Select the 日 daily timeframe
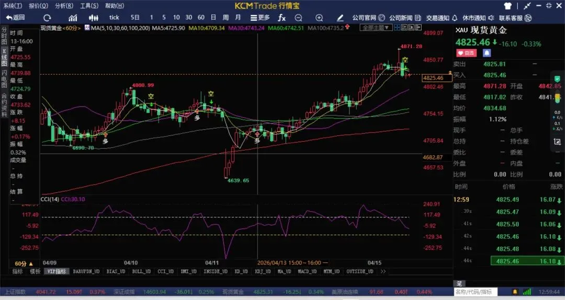 coord(213,17)
